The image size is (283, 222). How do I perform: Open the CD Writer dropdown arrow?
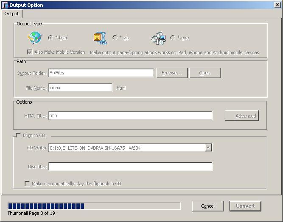(x=208, y=148)
